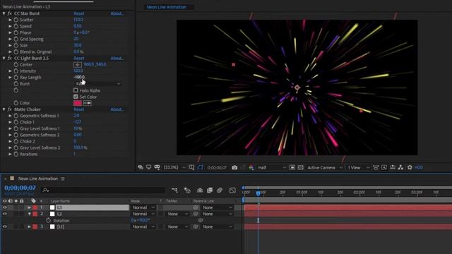Viewport: 452px width, 254px height.
Task: Click the Color eyedropper icon
Action: (88, 103)
